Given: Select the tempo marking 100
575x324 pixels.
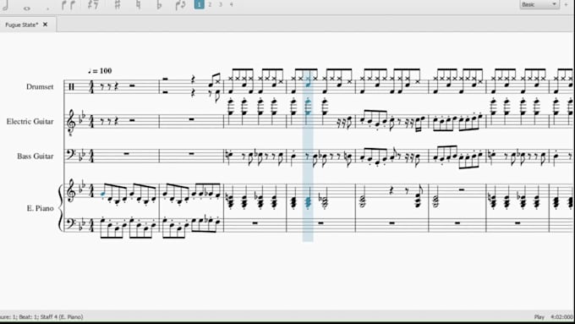Looking at the screenshot, I should [100, 71].
